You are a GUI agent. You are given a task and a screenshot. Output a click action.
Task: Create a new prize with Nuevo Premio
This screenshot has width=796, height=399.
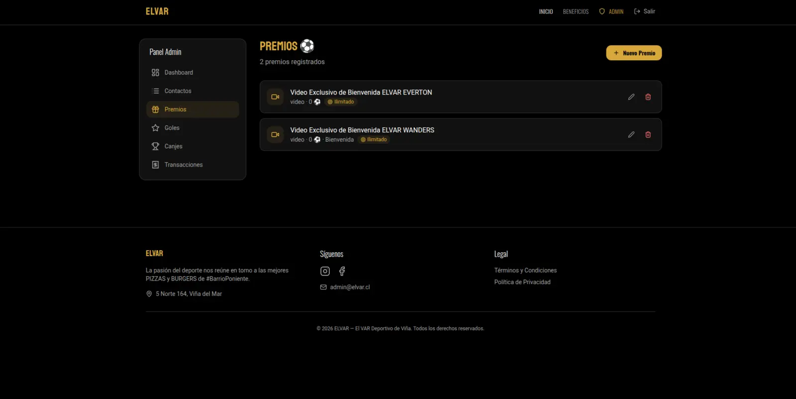click(x=634, y=53)
